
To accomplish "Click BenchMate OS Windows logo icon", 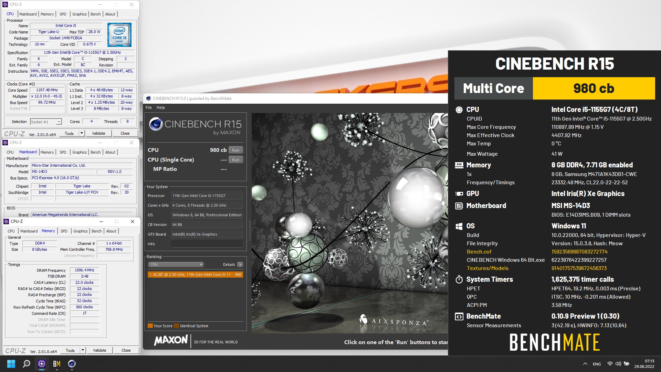I will [459, 226].
